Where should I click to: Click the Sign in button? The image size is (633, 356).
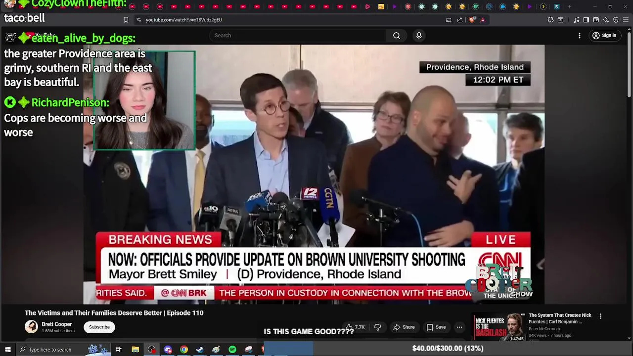(x=604, y=36)
